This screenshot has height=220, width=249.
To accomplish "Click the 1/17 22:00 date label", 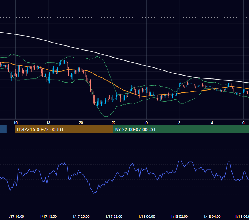I will pos(114,216).
